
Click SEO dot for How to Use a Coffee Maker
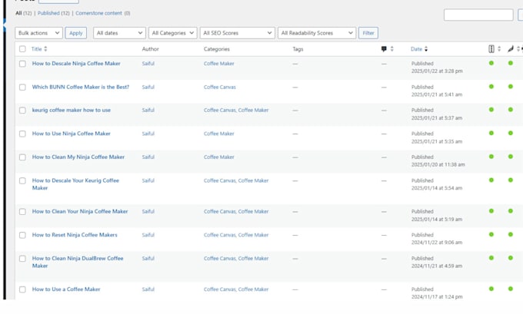click(x=491, y=289)
